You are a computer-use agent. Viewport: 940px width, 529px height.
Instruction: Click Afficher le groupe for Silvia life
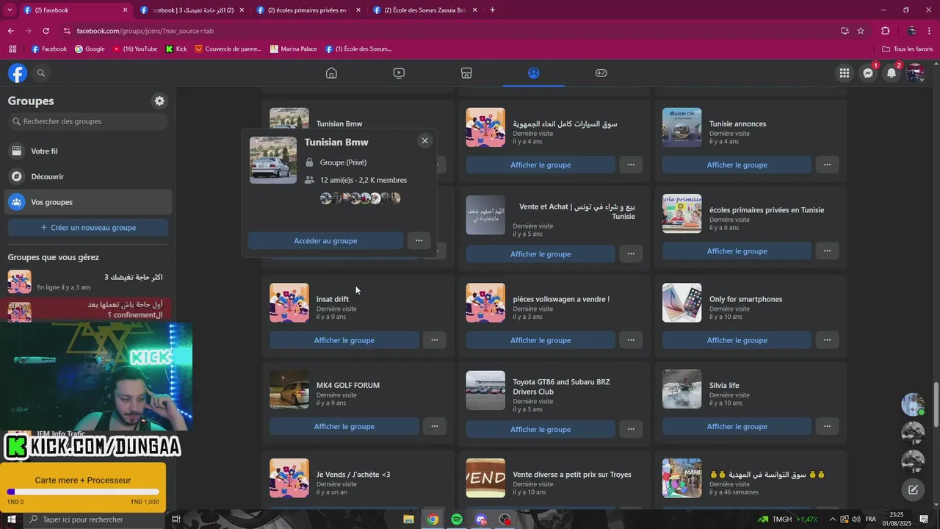737,426
